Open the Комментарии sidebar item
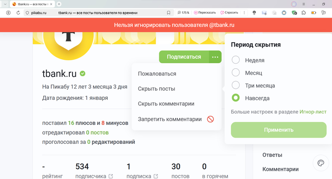Screen dimensions: 332x179 point(281,169)
